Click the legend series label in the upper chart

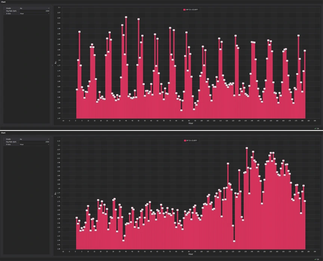point(192,10)
